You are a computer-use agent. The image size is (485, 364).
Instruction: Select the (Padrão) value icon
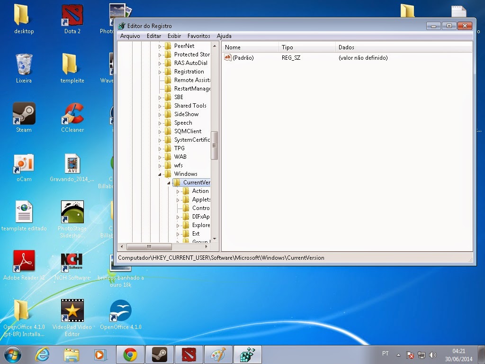tap(228, 57)
